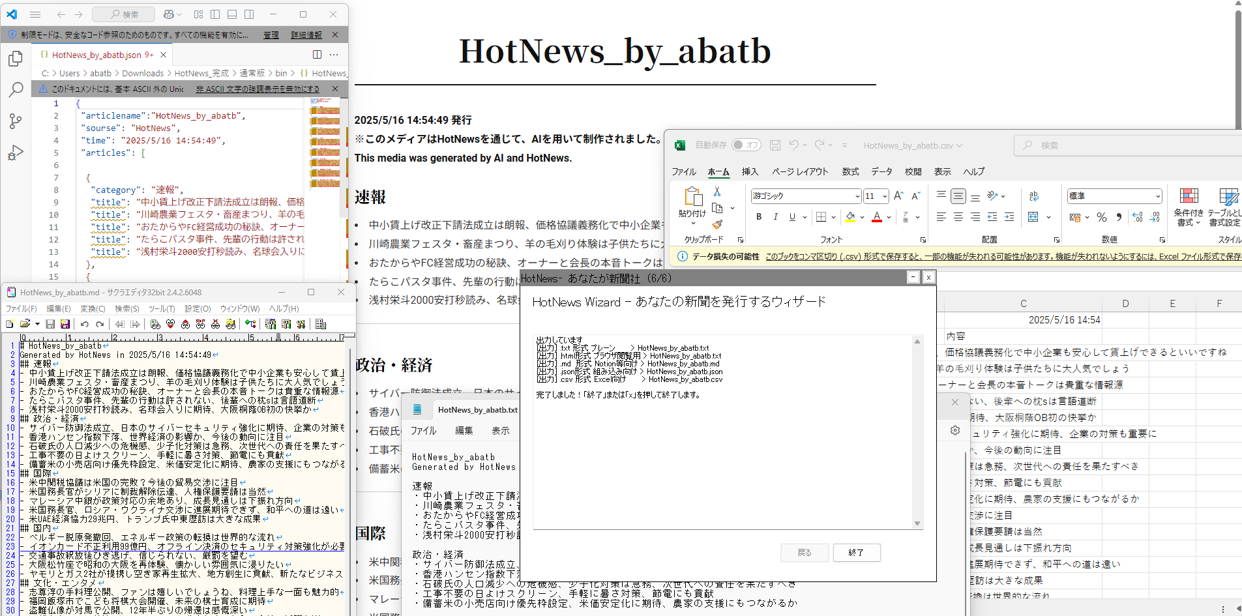Toggle Italic in Excel ribbon

pyautogui.click(x=775, y=216)
